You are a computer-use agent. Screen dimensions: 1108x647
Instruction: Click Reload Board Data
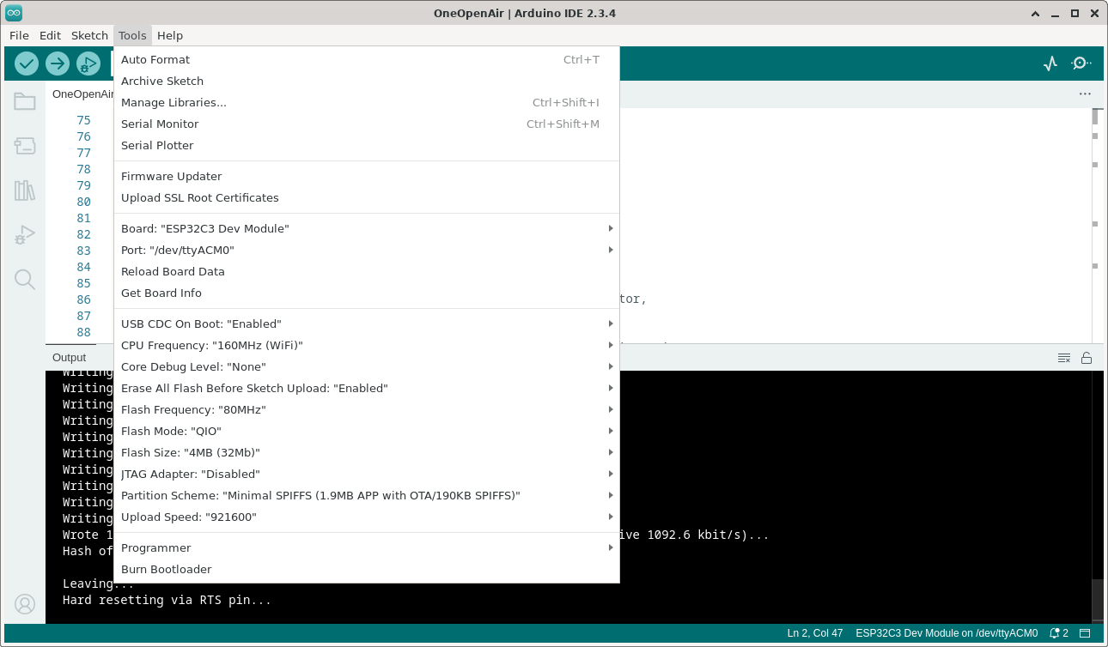coord(367,271)
